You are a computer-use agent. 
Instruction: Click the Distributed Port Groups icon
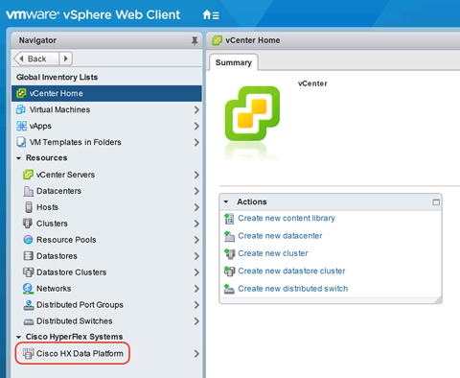[x=29, y=305]
